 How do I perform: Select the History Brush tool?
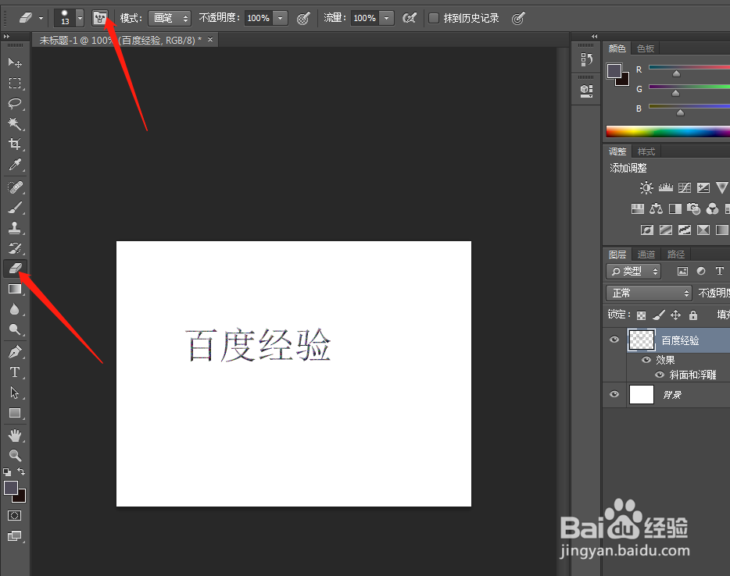coord(15,248)
